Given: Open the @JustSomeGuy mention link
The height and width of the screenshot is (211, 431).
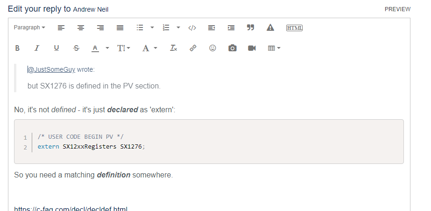Looking at the screenshot, I should click(x=51, y=70).
